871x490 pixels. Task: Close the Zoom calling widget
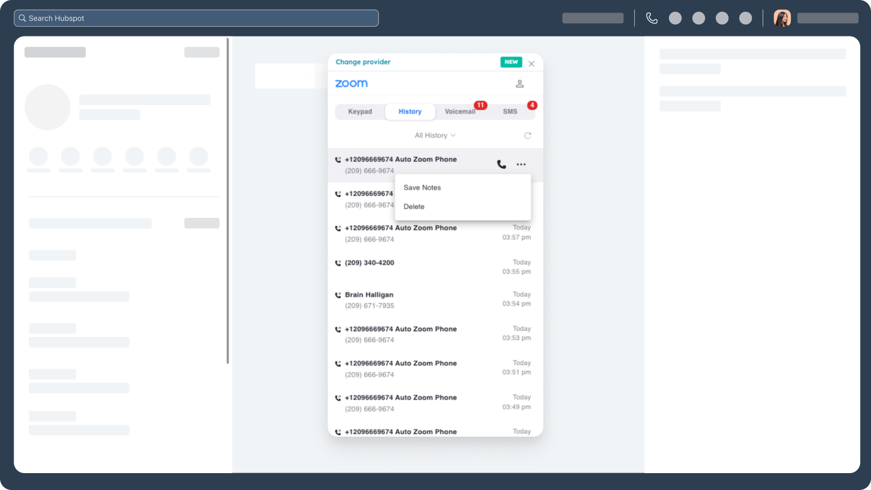click(531, 64)
